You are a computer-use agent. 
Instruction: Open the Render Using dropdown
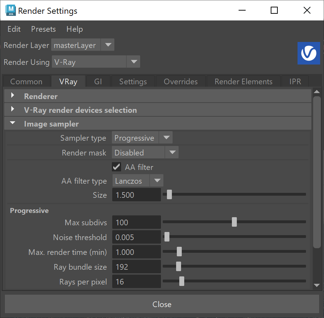96,62
